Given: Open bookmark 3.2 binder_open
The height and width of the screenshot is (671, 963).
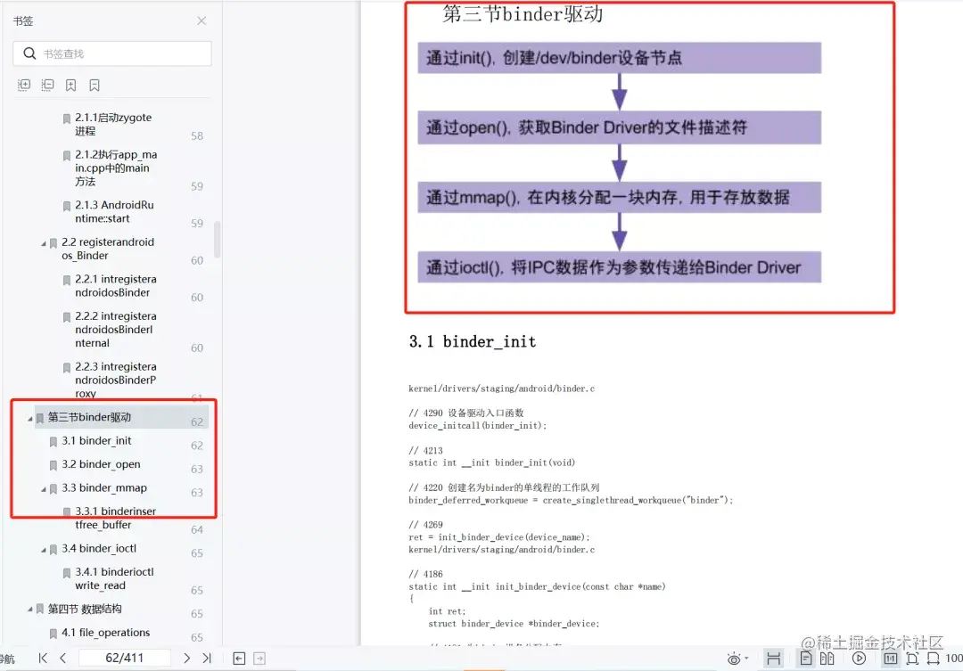Looking at the screenshot, I should [x=101, y=464].
